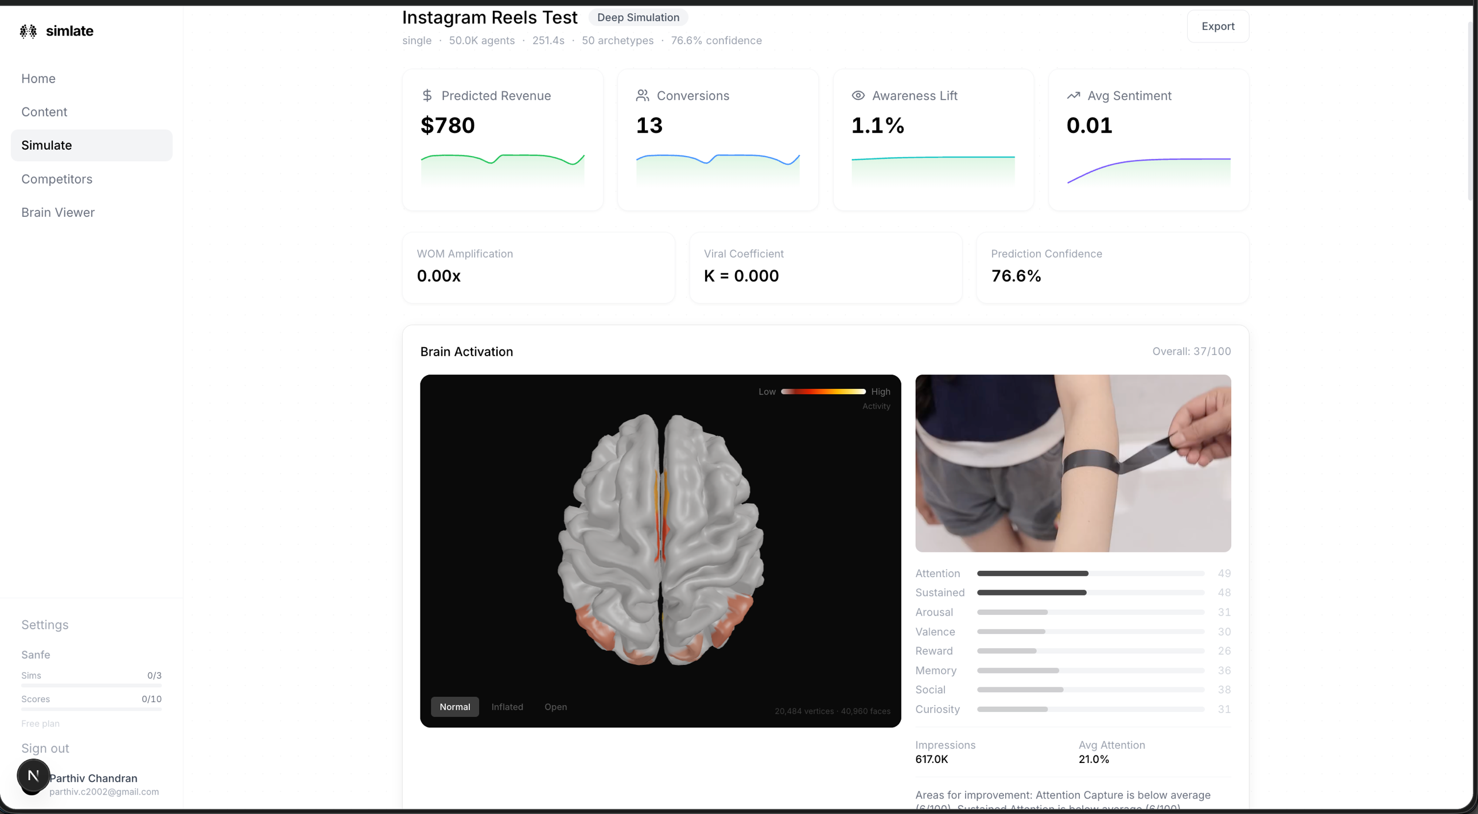
Task: Click the people icon on Conversions card
Action: tap(642, 95)
